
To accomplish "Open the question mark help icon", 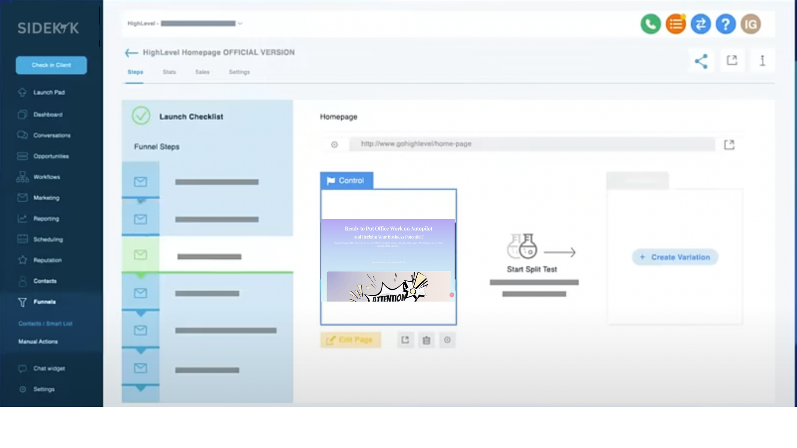I will 726,24.
